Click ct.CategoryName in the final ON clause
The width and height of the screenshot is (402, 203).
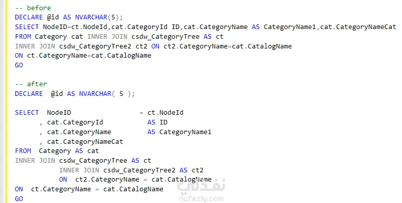point(61,189)
